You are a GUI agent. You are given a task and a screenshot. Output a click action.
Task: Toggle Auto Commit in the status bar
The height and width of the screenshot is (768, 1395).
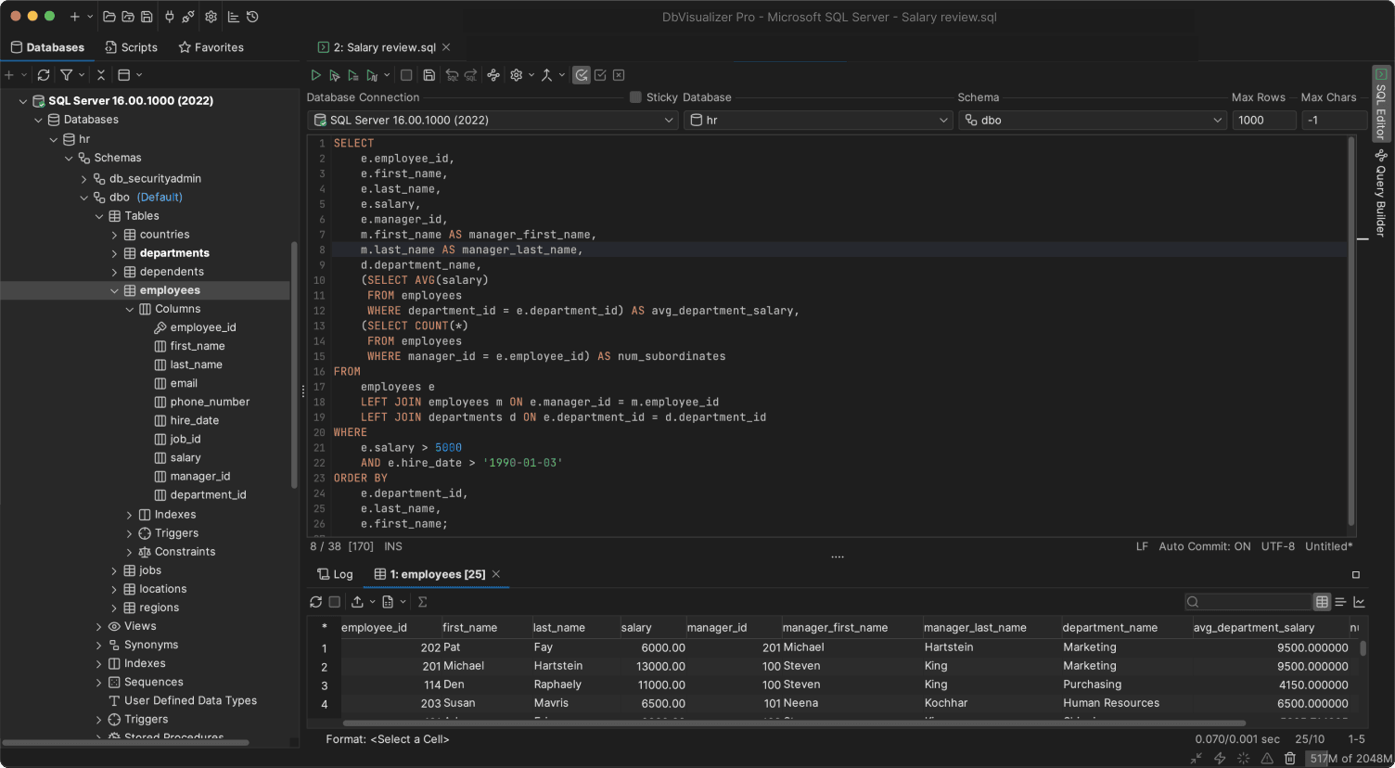(x=1204, y=546)
